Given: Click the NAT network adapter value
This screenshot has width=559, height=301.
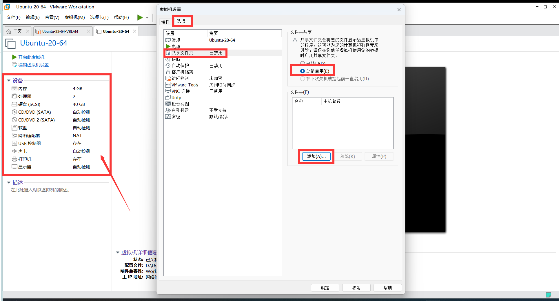Looking at the screenshot, I should point(77,135).
